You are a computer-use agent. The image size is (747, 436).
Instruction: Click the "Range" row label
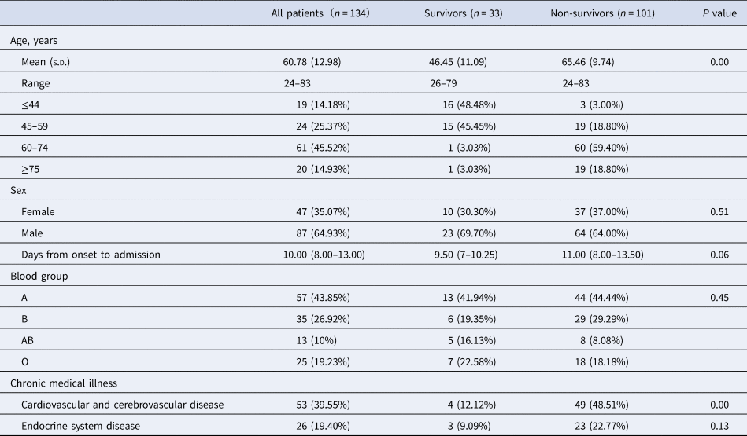point(39,83)
